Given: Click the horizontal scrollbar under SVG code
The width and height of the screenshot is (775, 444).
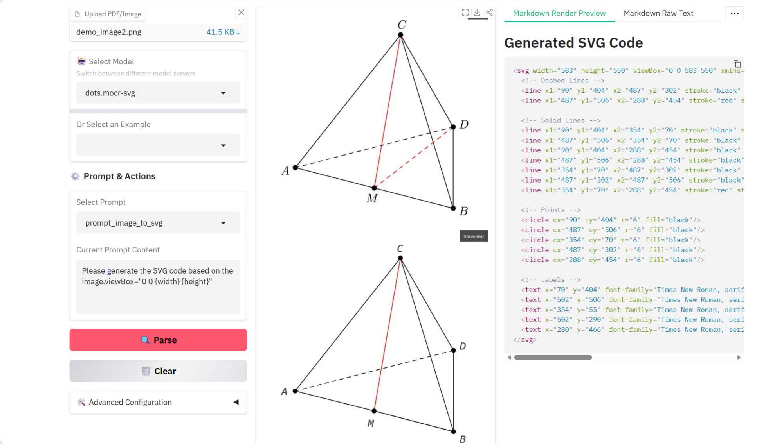Looking at the screenshot, I should click(553, 357).
